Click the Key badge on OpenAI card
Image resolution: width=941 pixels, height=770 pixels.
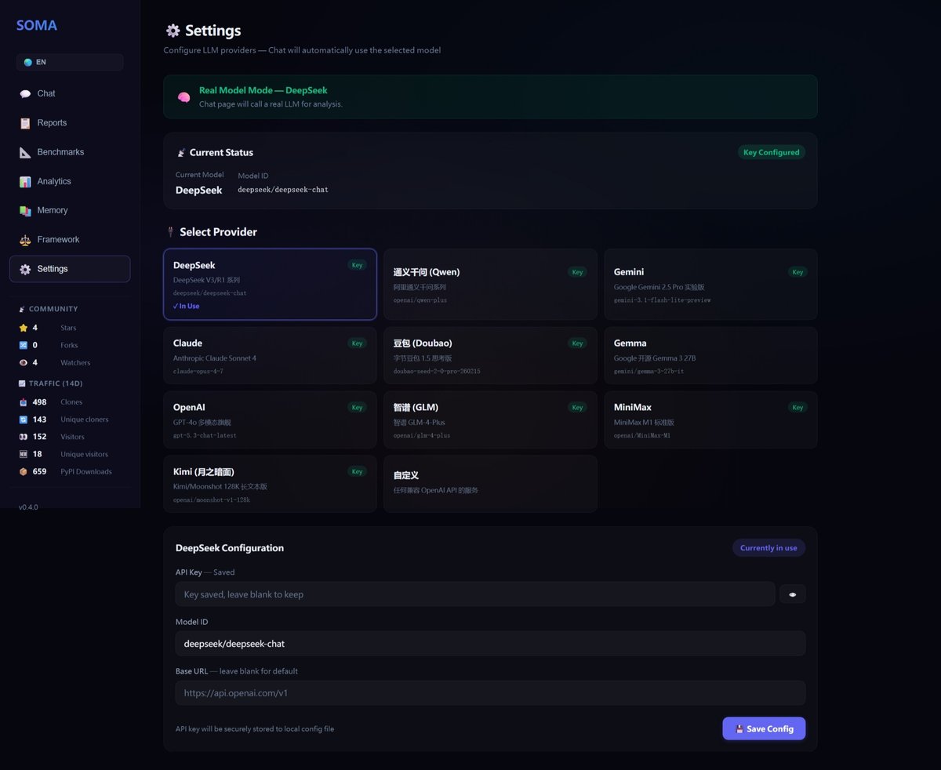click(357, 408)
